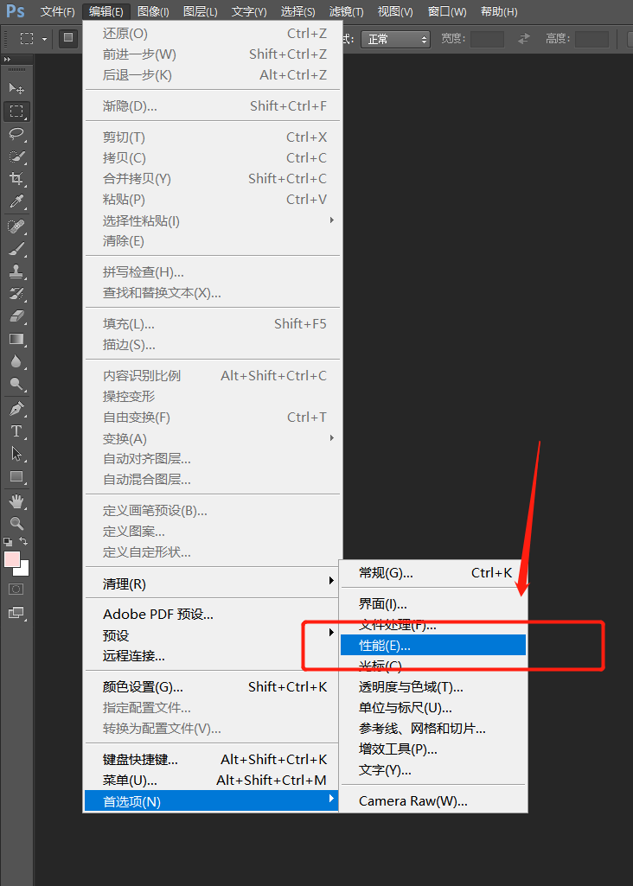The width and height of the screenshot is (633, 886).
Task: Select the Horizontal Type tool
Action: point(16,431)
